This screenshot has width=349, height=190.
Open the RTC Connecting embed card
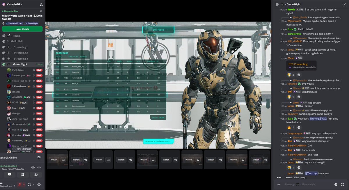tap(301, 65)
